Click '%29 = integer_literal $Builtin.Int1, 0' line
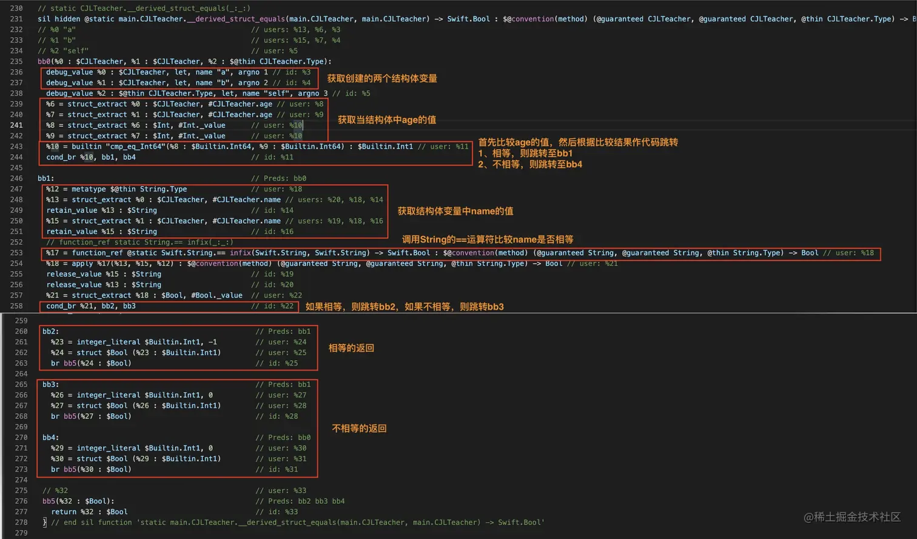The height and width of the screenshot is (539, 917). [x=178, y=448]
